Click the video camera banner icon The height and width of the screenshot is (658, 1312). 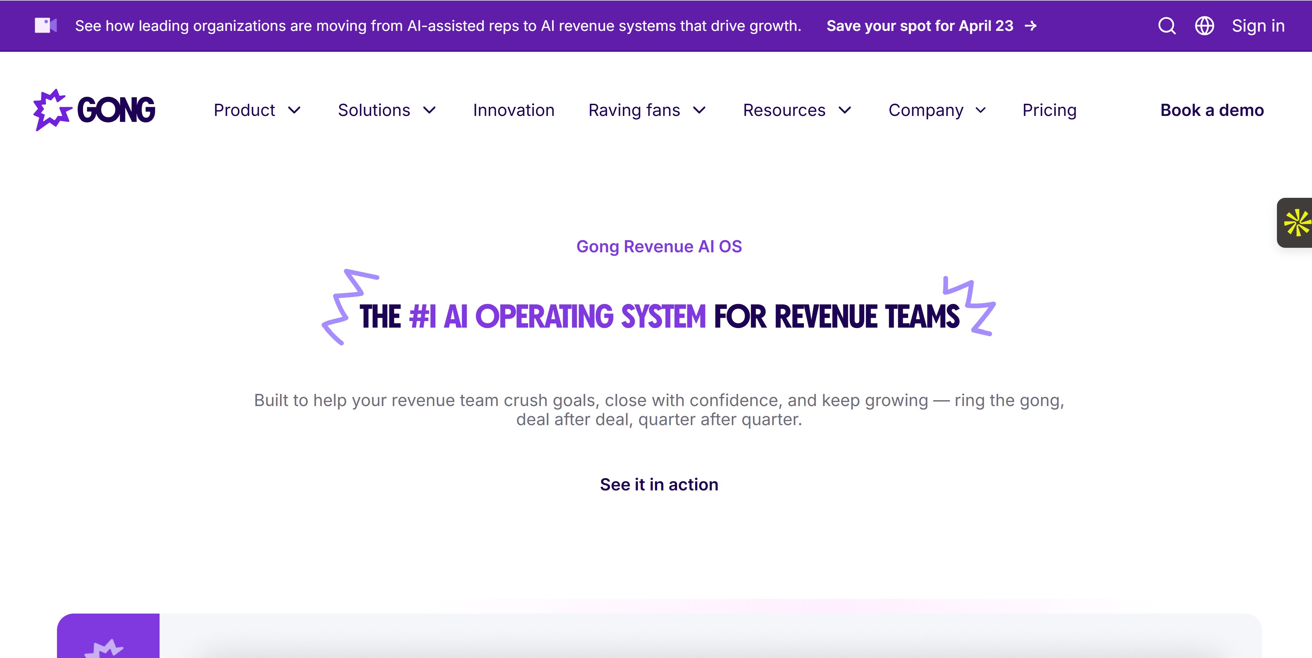45,25
